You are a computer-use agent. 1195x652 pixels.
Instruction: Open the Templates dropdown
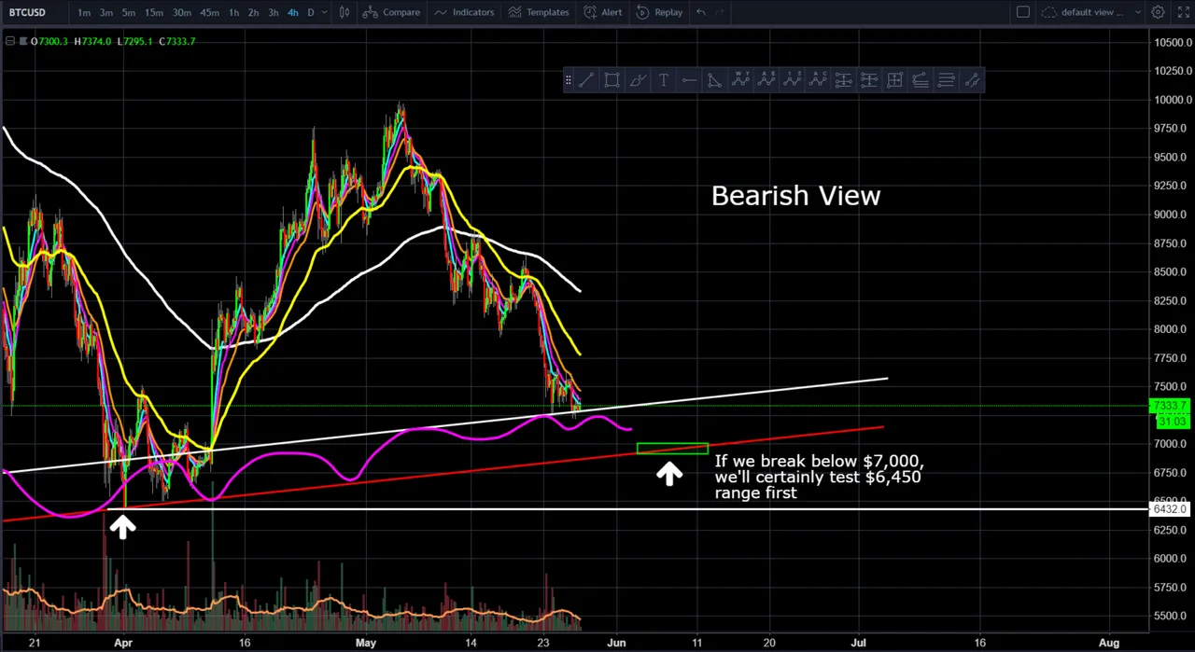coord(538,12)
